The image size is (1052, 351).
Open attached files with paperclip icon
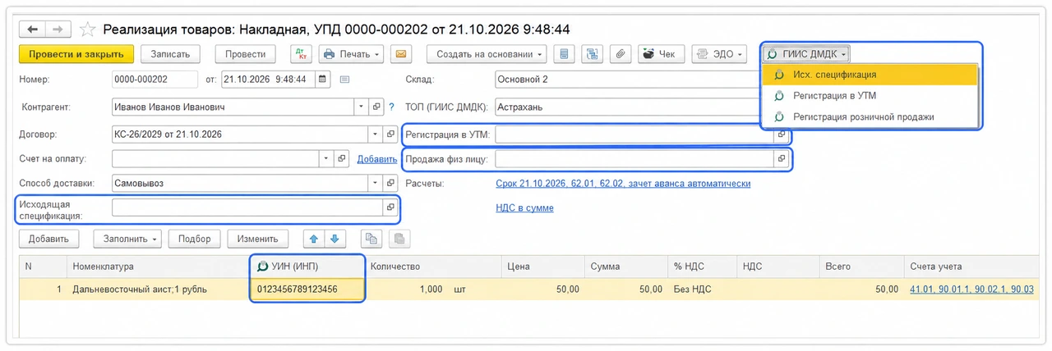pyautogui.click(x=621, y=54)
